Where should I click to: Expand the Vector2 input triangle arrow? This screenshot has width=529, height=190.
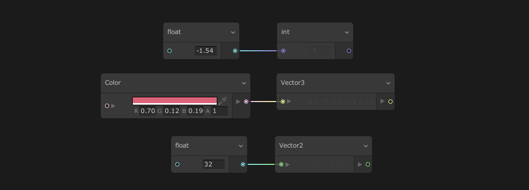[288, 164]
